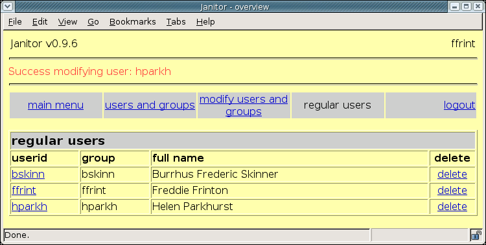This screenshot has width=486, height=245.
Task: Click the 'full name' column header
Action: click(178, 158)
